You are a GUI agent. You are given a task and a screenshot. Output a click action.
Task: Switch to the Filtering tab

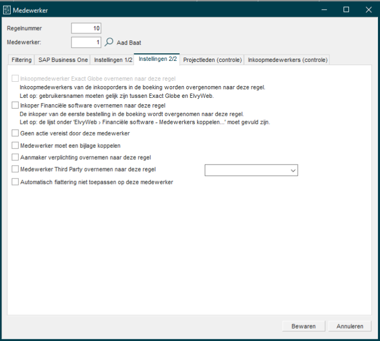point(21,60)
